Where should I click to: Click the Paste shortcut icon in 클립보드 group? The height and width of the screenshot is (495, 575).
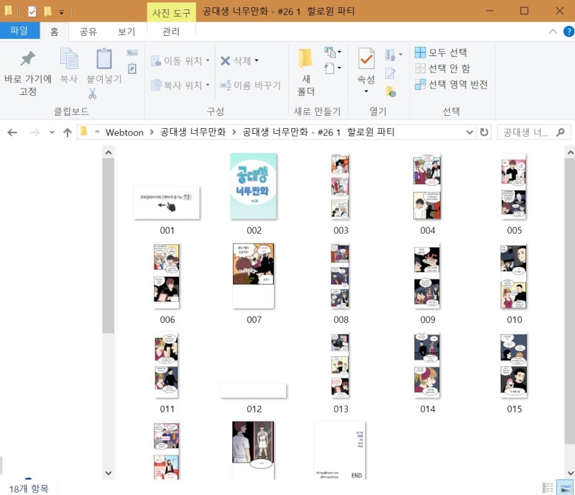pyautogui.click(x=132, y=68)
